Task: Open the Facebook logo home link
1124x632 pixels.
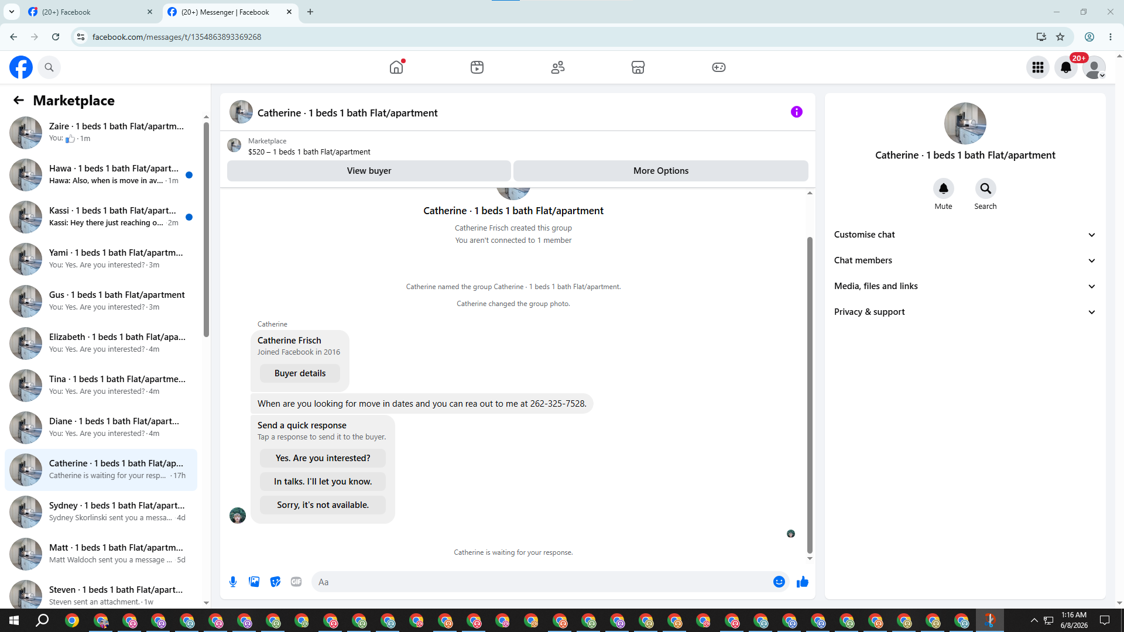Action: click(21, 67)
